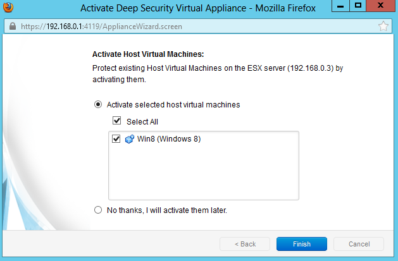Click the ApplianceWizard URL address field
Image resolution: width=398 pixels, height=261 pixels.
point(190,27)
